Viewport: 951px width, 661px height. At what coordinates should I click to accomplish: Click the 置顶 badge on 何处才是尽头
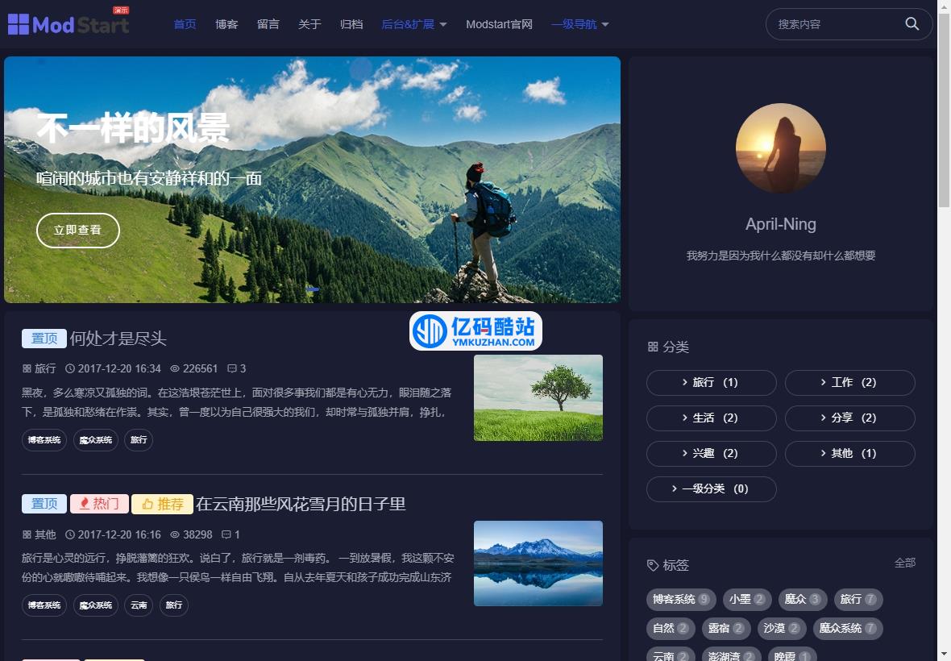click(x=44, y=339)
